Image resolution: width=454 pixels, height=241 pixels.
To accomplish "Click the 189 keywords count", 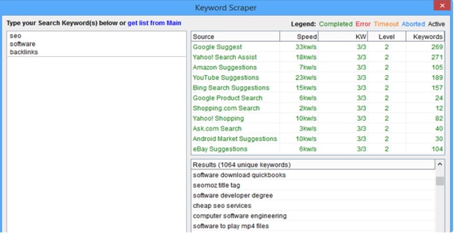I will [x=437, y=78].
